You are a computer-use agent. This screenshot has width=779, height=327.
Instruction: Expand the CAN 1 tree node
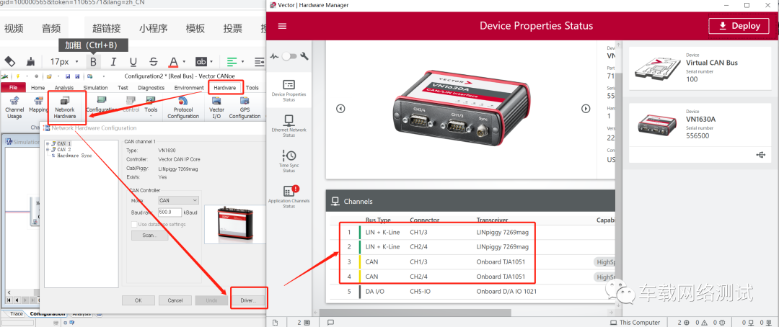pos(47,143)
